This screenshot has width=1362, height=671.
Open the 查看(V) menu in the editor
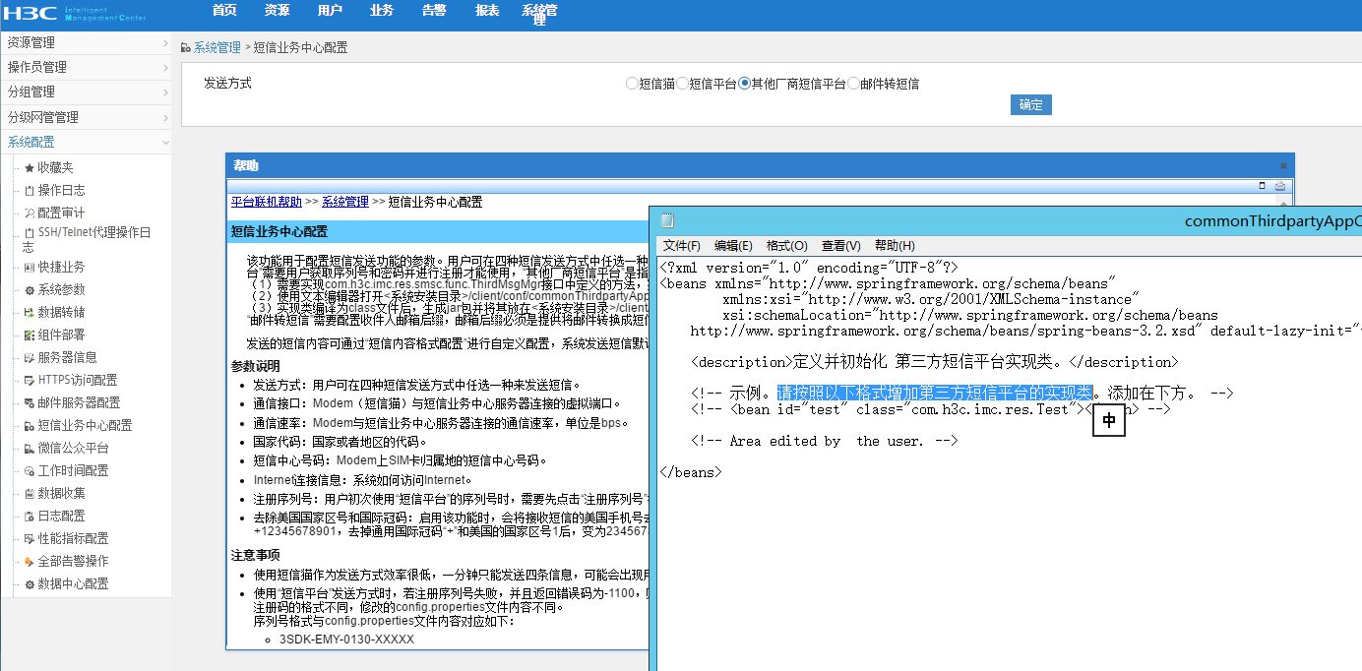pyautogui.click(x=841, y=246)
